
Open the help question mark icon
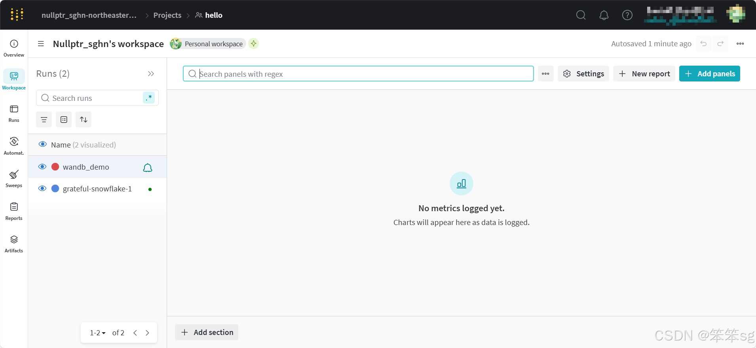(x=627, y=15)
